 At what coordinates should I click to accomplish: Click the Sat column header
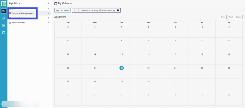[x=229, y=22]
